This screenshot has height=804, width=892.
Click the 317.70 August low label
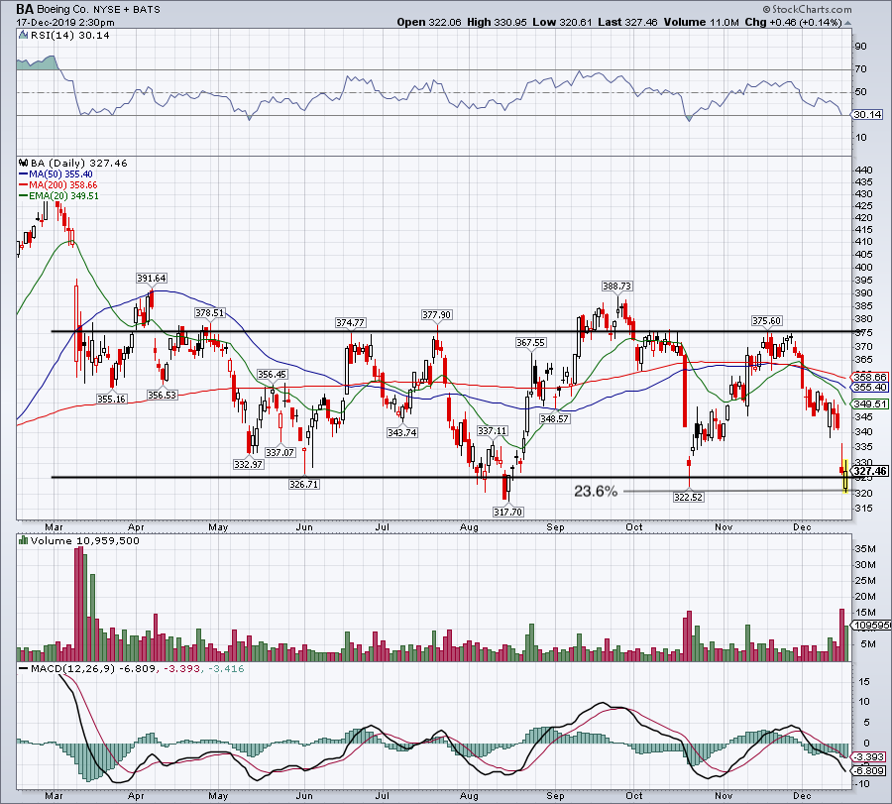click(508, 512)
